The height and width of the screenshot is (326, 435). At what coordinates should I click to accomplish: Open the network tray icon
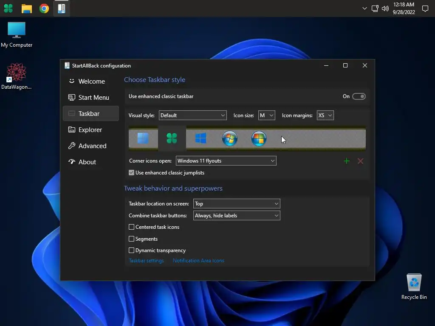(x=375, y=8)
